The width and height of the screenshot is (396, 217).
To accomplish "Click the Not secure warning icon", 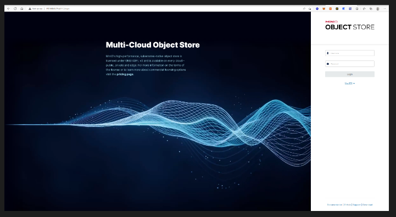I will point(30,9).
